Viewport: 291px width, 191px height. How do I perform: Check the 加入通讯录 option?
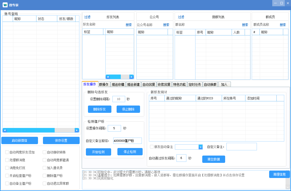[45, 168]
